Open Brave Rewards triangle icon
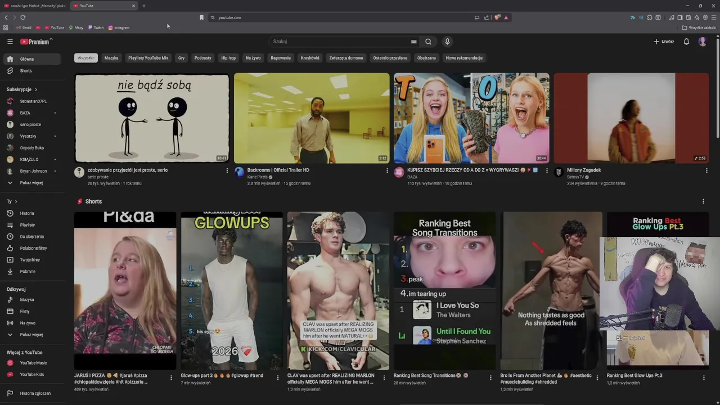 tap(506, 17)
